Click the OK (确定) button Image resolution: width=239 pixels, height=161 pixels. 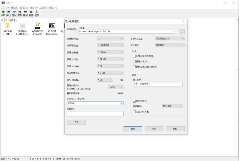[133, 129]
